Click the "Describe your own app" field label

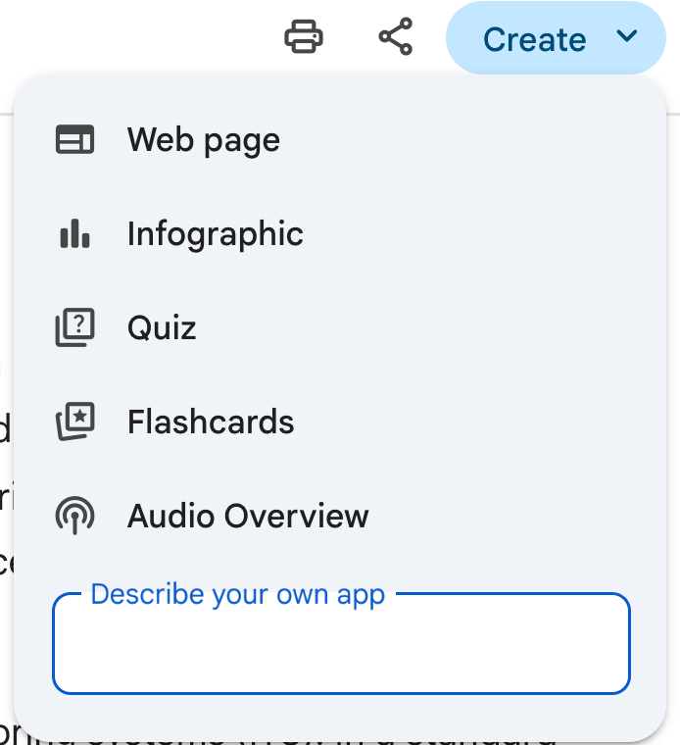237,594
